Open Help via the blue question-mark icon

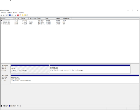click(10, 15)
